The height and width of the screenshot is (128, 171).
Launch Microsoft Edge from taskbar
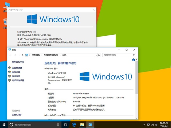[74, 125]
